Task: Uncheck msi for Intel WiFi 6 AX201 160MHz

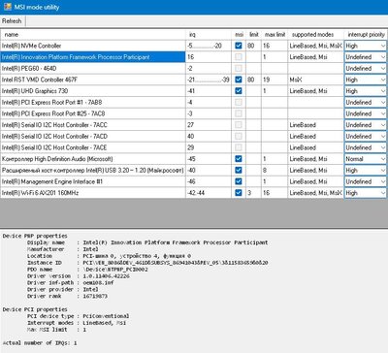Action: click(x=239, y=193)
